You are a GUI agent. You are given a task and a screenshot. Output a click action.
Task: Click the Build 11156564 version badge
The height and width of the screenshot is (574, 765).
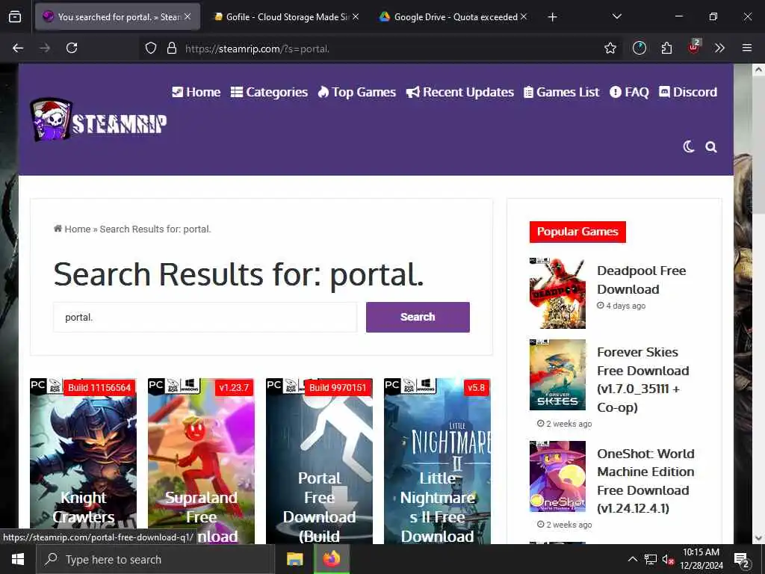[x=99, y=388]
